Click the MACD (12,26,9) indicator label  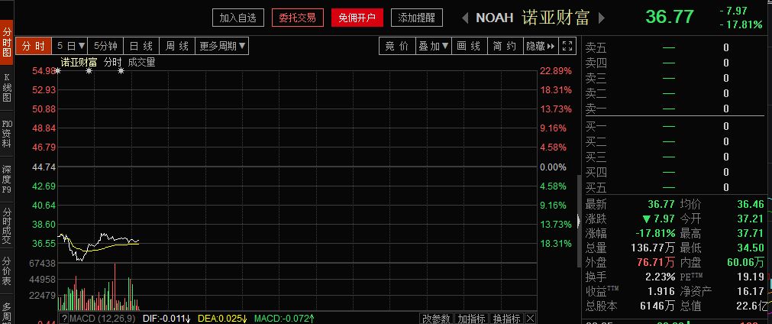click(x=102, y=319)
